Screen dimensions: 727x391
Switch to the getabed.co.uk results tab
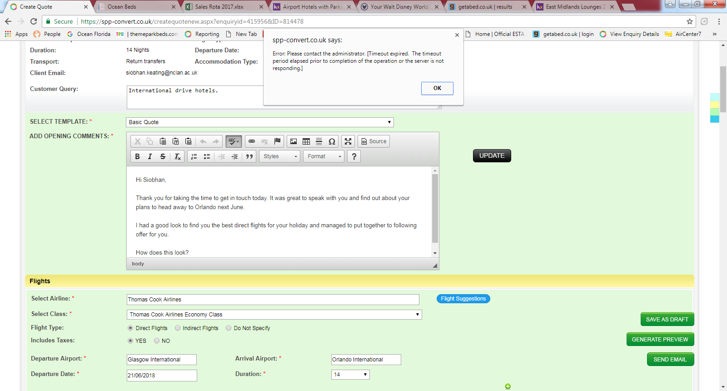click(487, 7)
